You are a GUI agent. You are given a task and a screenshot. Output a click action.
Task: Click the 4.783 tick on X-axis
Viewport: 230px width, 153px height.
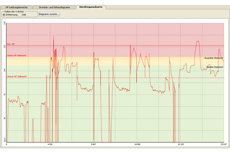pos(50,144)
